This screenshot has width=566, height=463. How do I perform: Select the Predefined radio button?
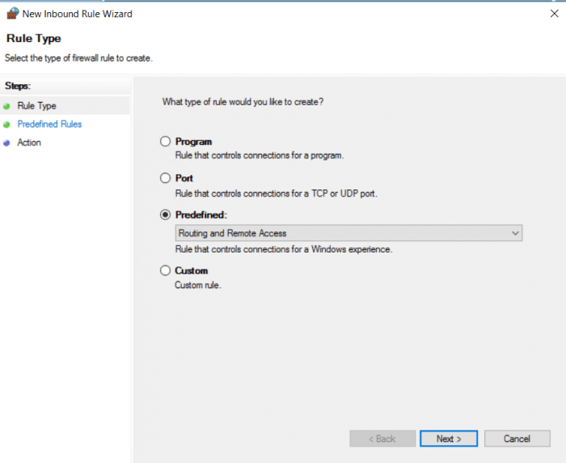pyautogui.click(x=166, y=215)
